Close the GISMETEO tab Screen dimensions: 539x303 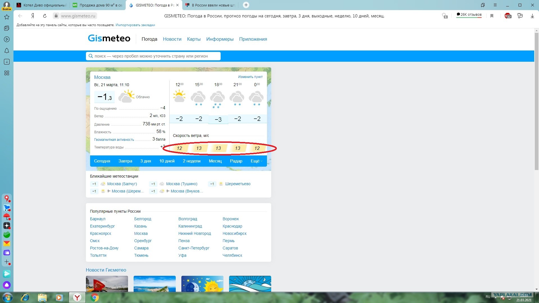coord(177,5)
